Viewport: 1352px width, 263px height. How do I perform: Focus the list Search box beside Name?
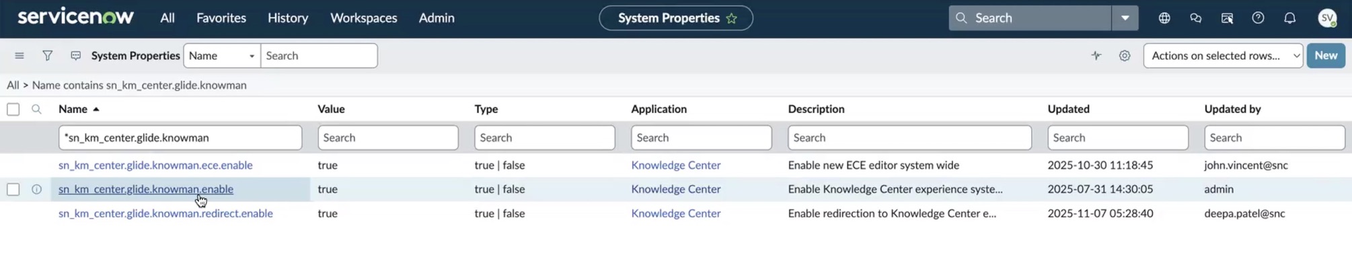pos(319,56)
